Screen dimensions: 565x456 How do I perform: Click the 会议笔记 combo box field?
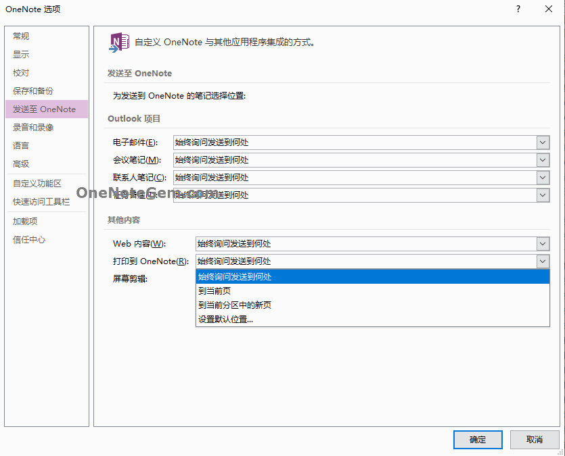pos(361,160)
